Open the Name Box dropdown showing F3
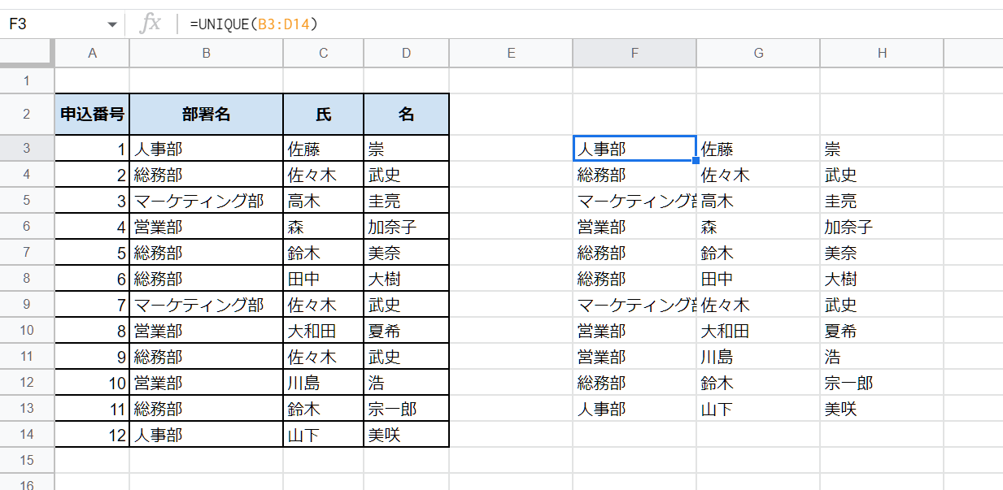This screenshot has width=1003, height=490. (x=112, y=24)
